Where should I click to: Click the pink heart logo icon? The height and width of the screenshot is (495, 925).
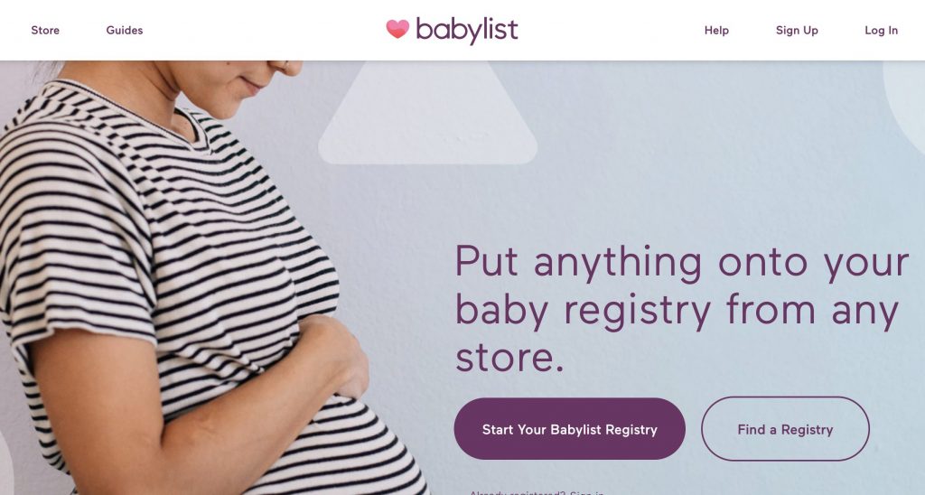[x=397, y=29]
